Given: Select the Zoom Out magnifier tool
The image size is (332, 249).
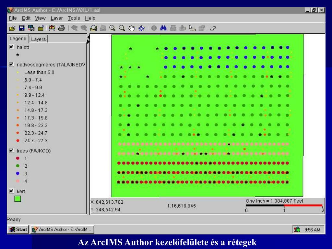Looking at the screenshot, I should point(122,28).
